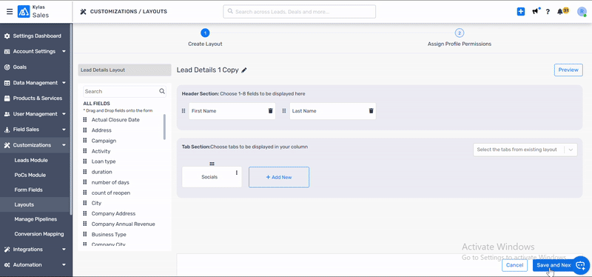Click the All Fields list scrollbar
Image resolution: width=592 pixels, height=277 pixels.
click(x=164, y=127)
